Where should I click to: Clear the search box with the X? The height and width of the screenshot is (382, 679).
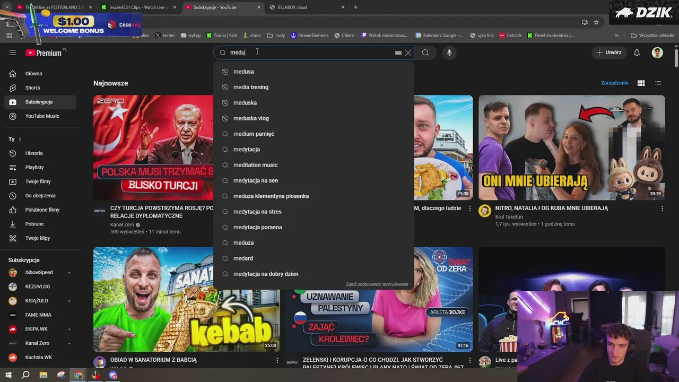(x=408, y=53)
